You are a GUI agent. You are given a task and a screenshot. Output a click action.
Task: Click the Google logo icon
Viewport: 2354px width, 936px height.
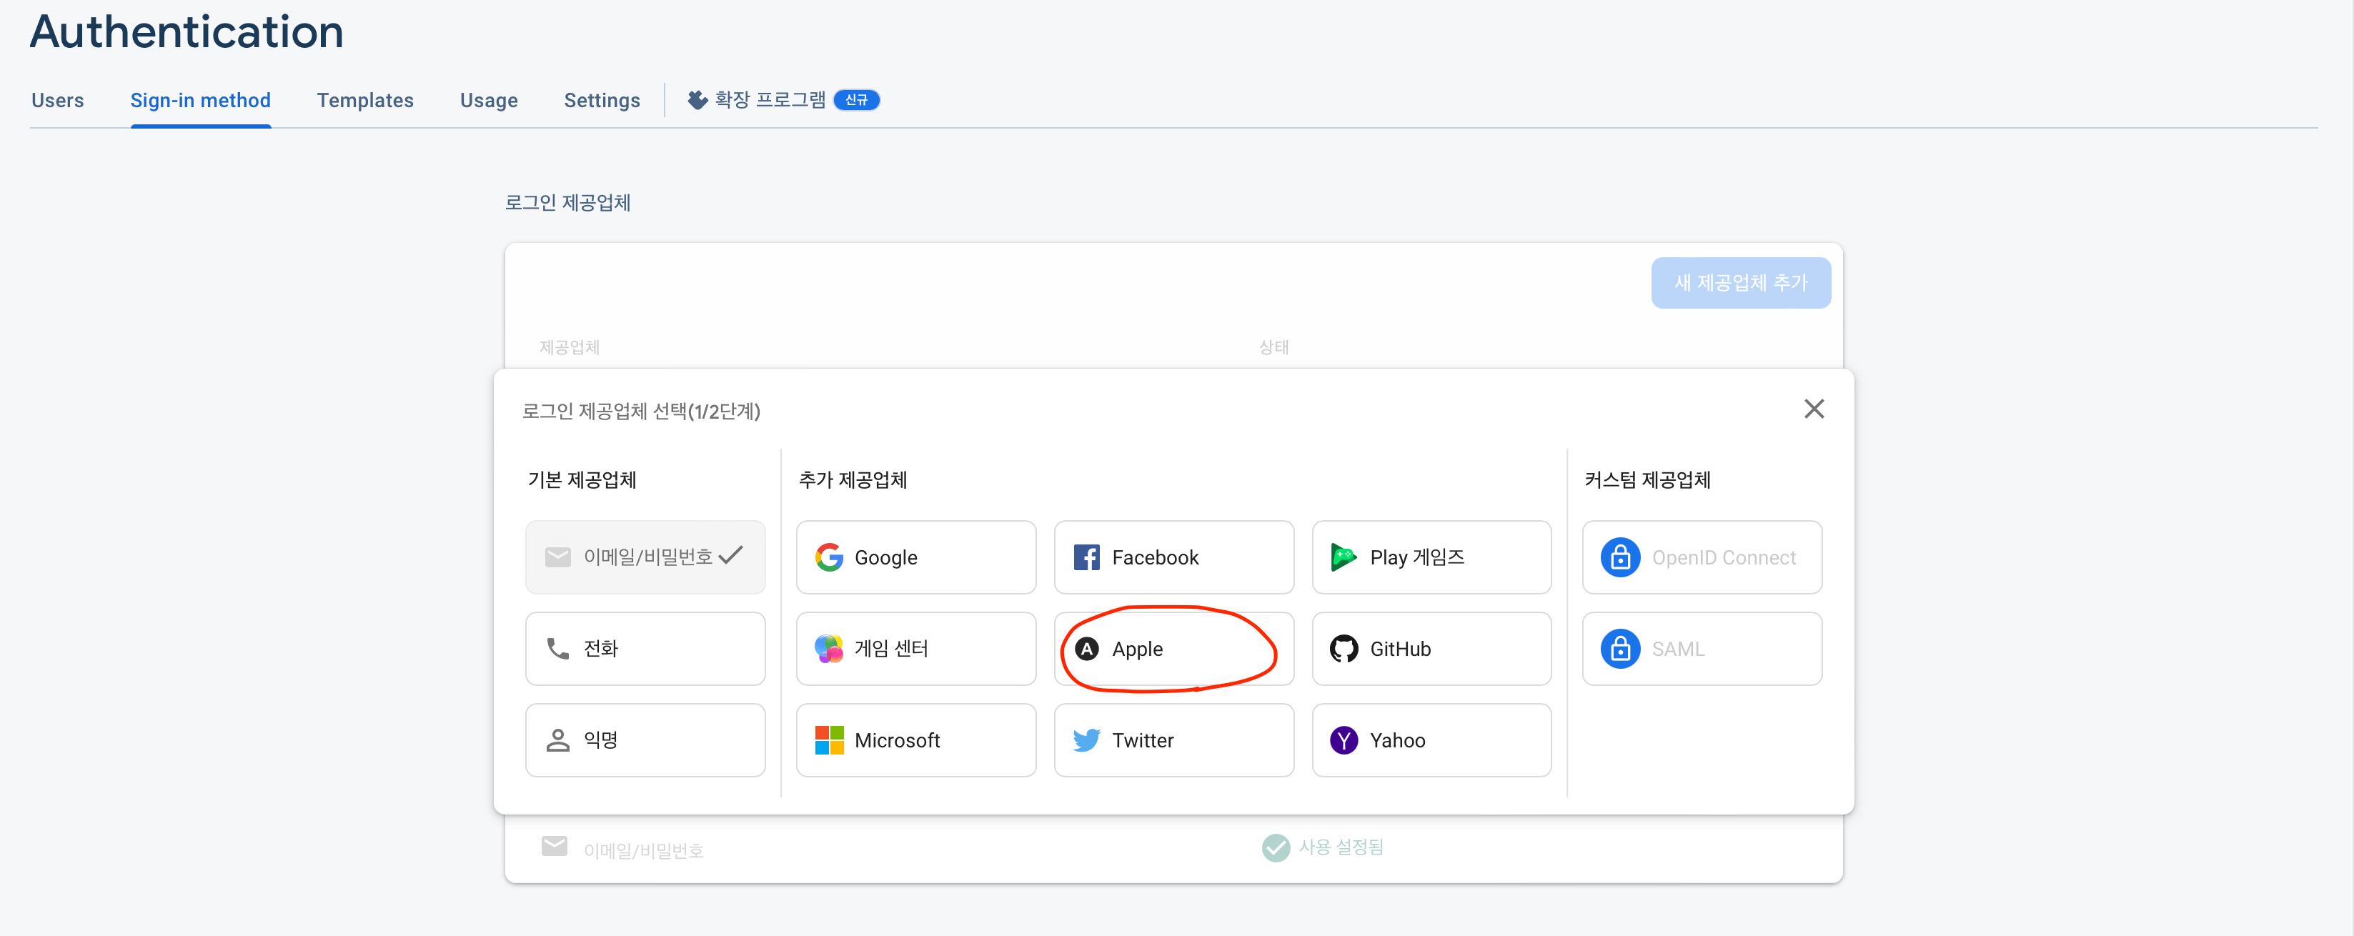(829, 557)
